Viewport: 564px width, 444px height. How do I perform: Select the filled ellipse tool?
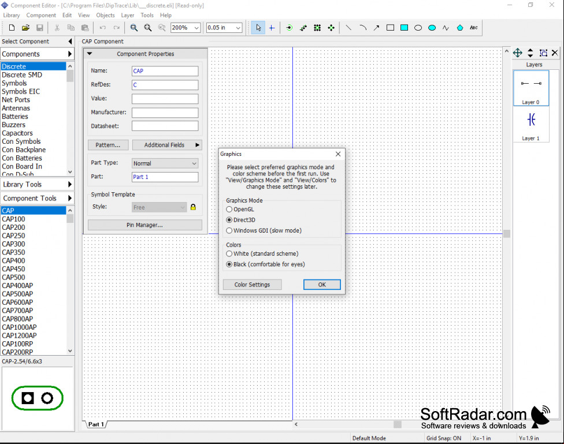(432, 28)
